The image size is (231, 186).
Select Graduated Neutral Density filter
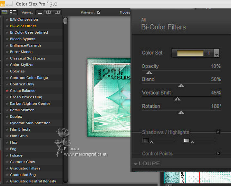tap(33, 181)
